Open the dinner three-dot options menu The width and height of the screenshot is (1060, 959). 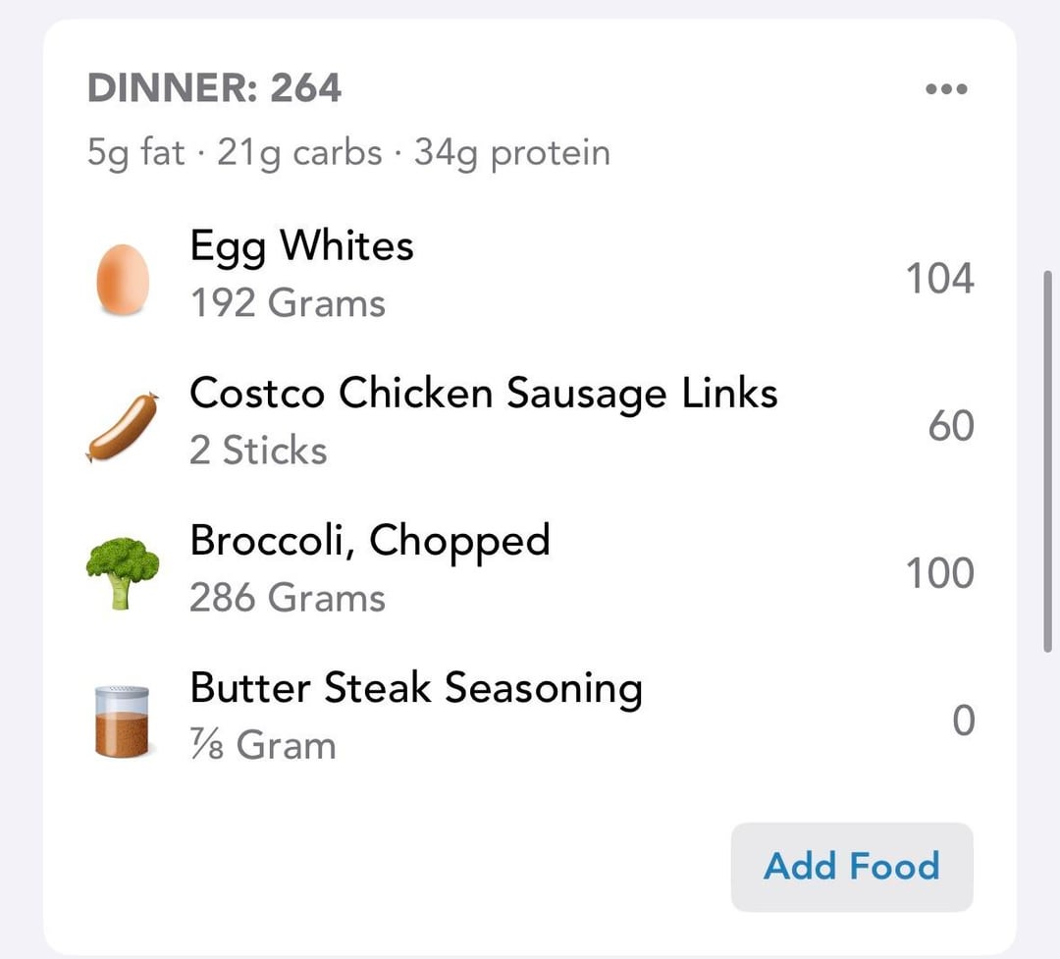point(946,89)
